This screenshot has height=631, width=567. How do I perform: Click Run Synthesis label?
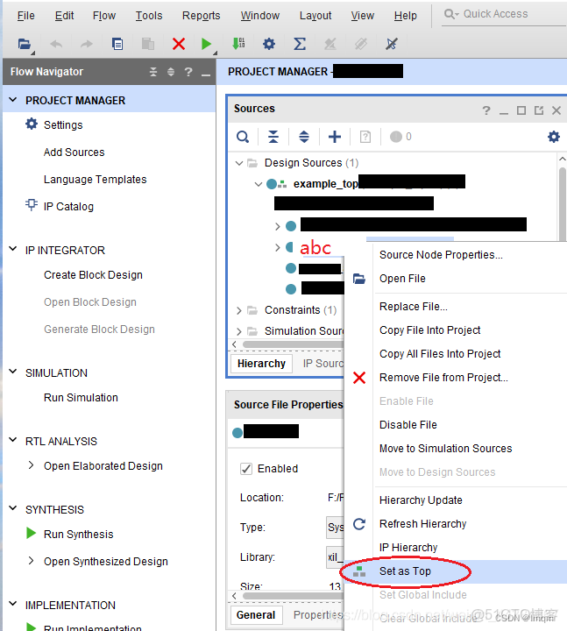point(79,535)
